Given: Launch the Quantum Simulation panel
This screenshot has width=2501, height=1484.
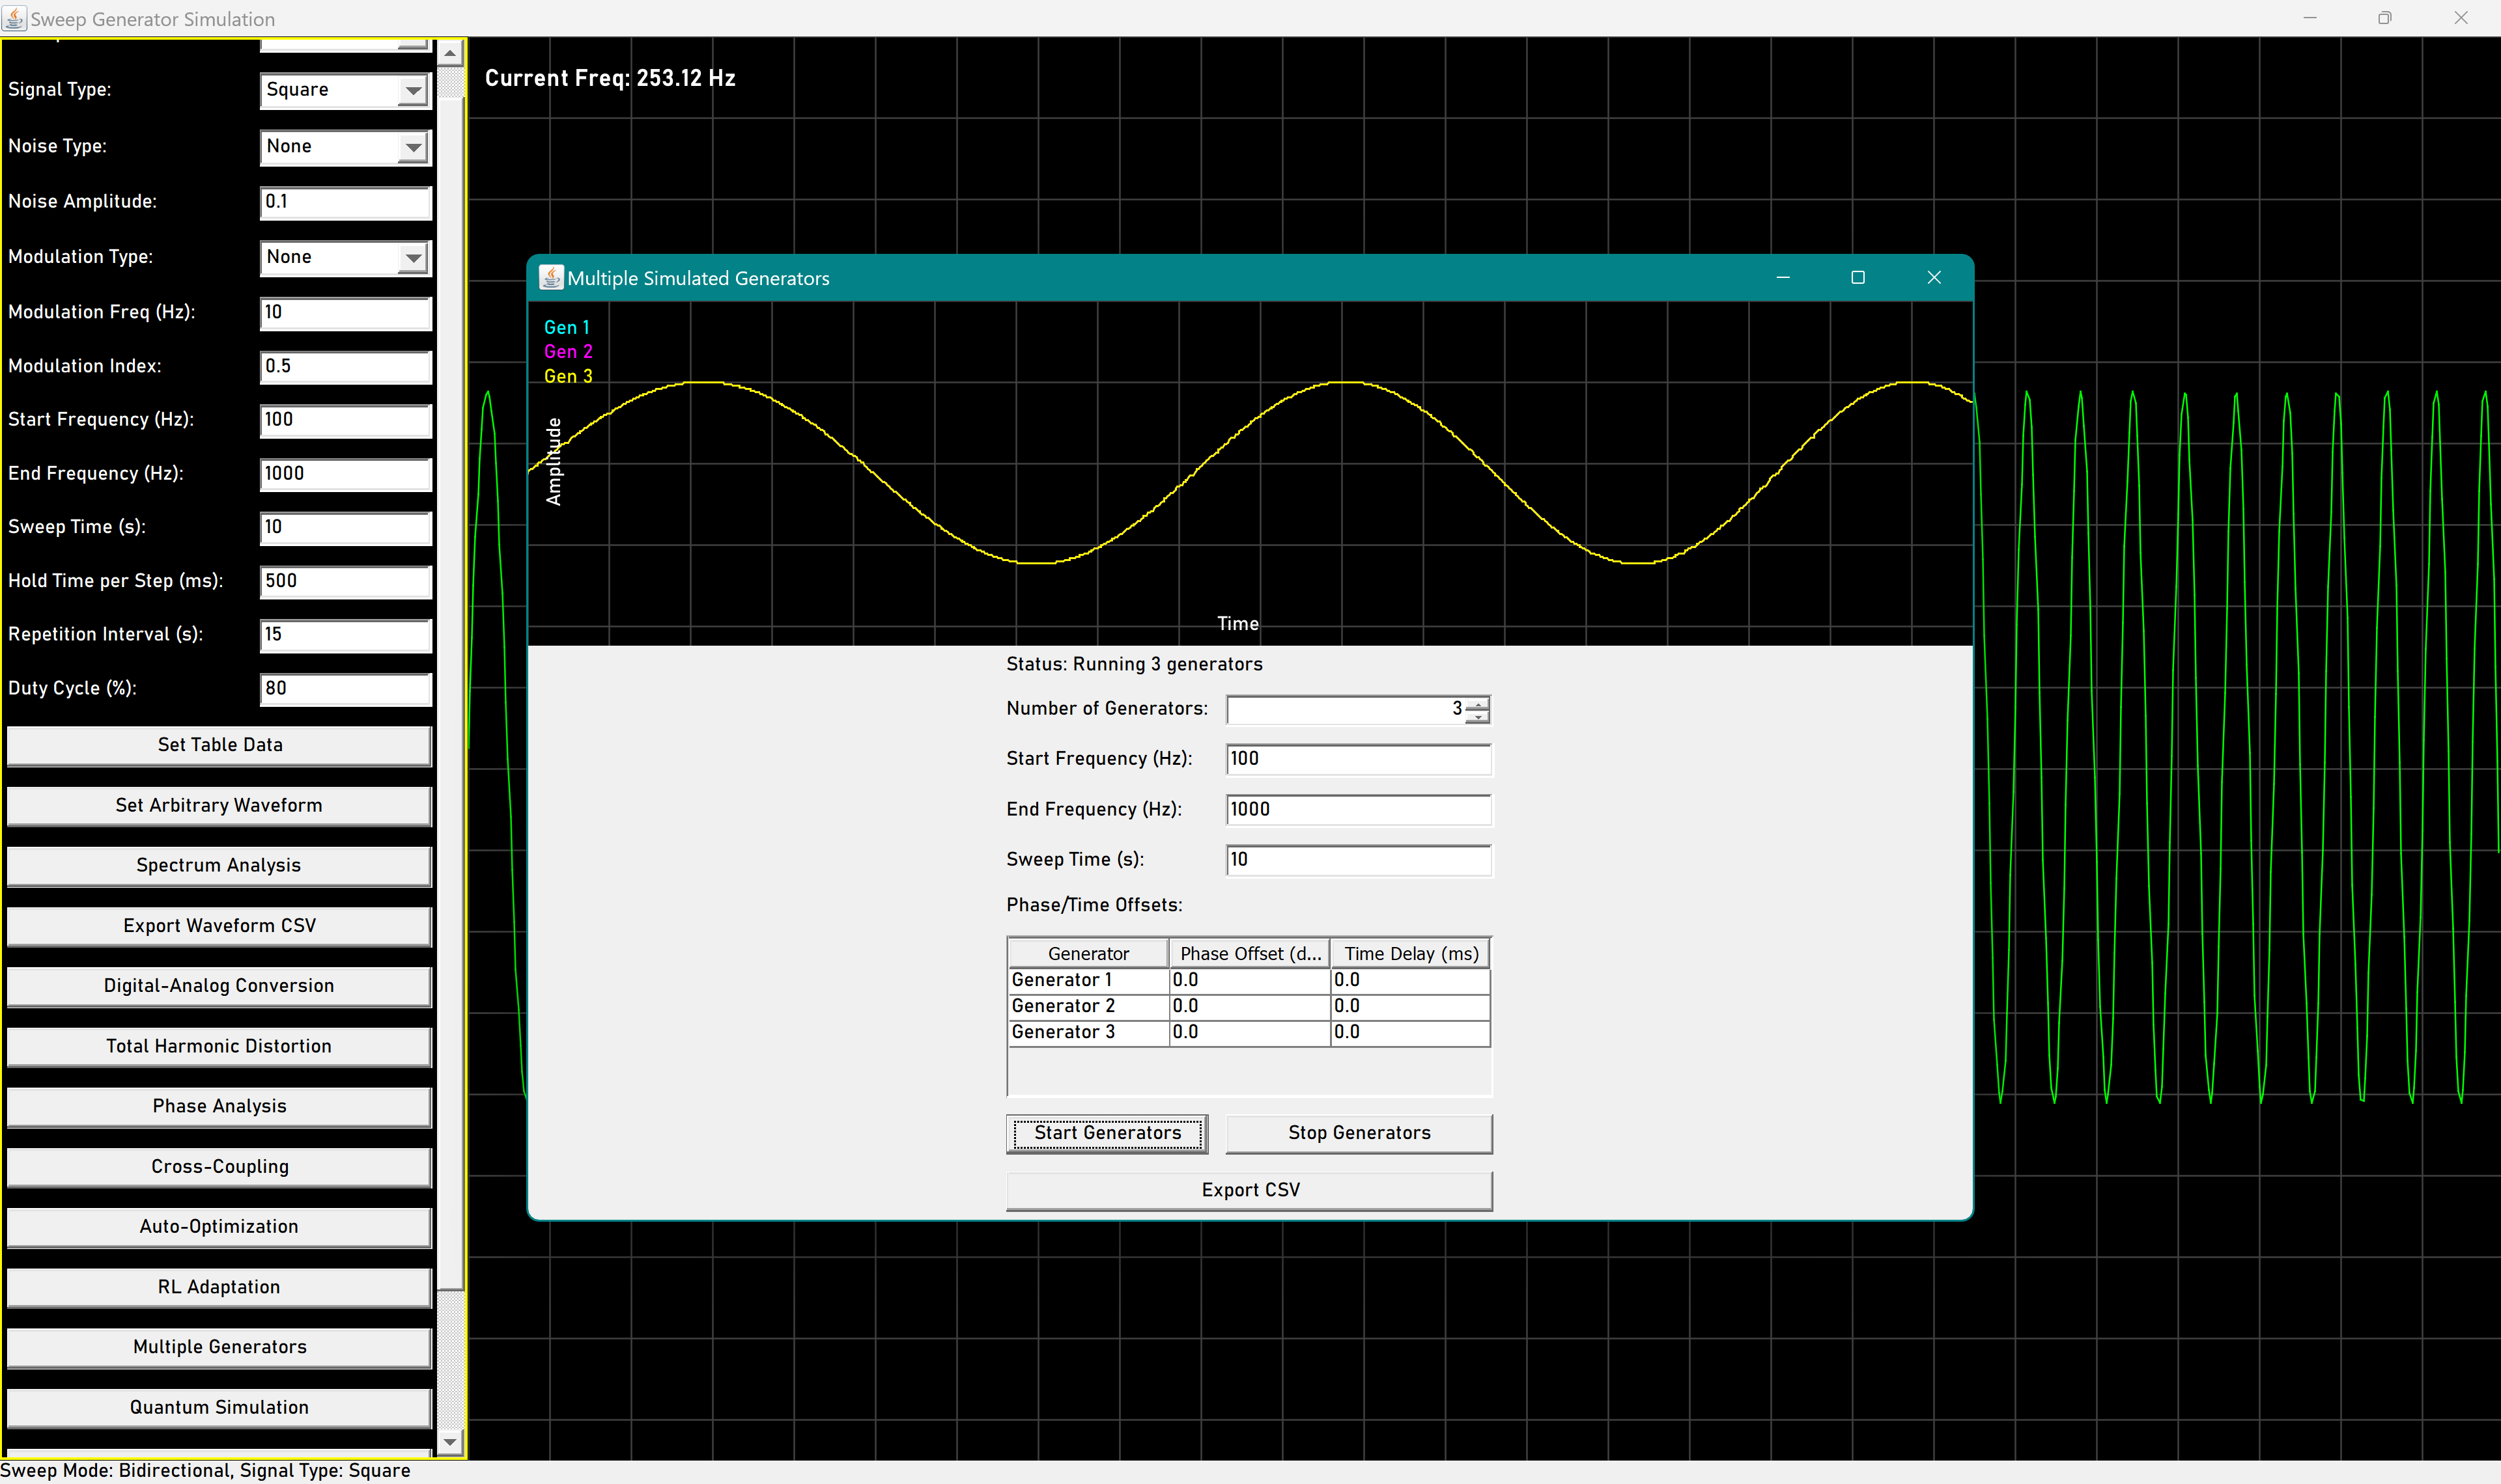Looking at the screenshot, I should pyautogui.click(x=219, y=1408).
